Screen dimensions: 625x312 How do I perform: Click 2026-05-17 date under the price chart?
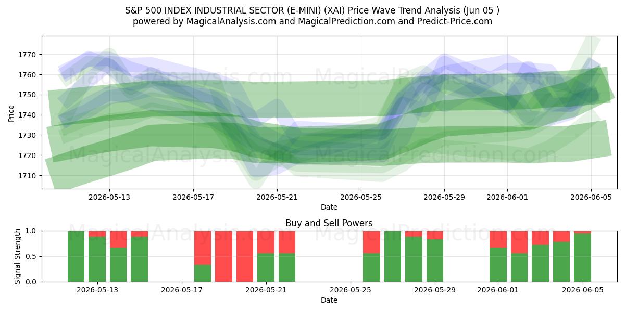193,197
